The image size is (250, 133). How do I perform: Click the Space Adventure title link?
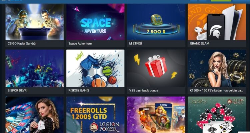pyautogui.click(x=80, y=44)
